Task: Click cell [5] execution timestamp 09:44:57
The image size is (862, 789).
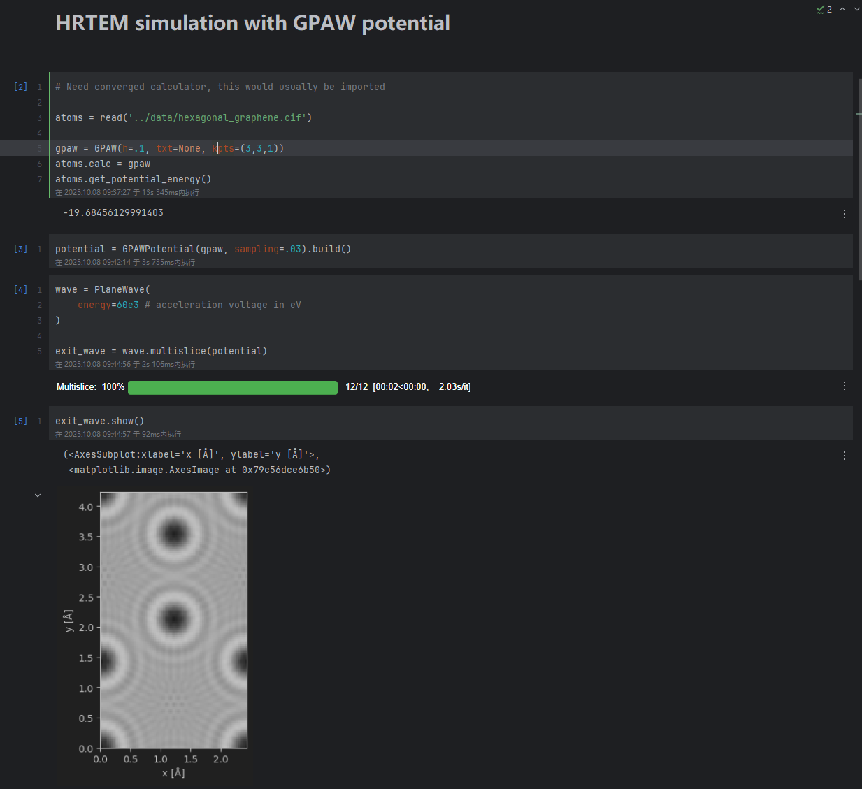Action: click(x=118, y=434)
